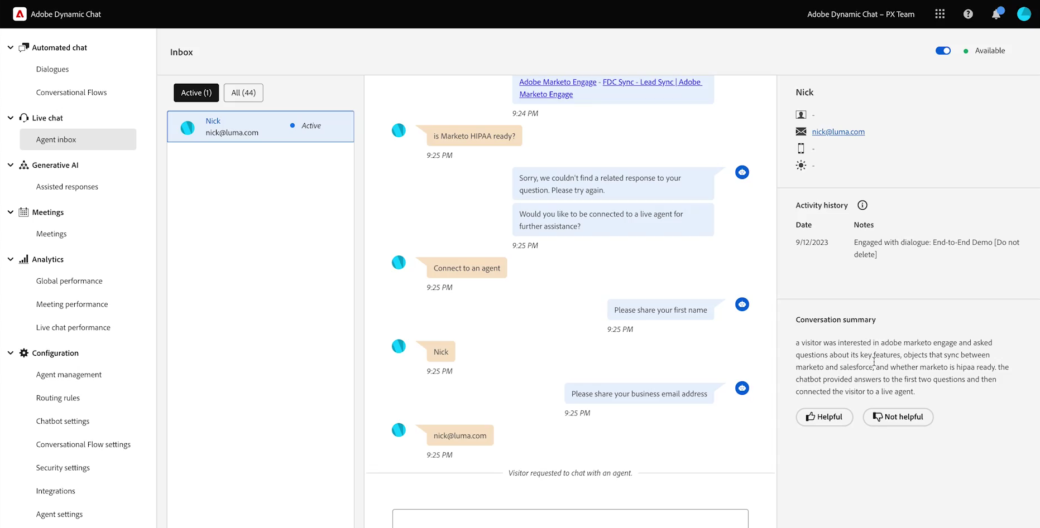
Task: Open Live chat performance
Action: (73, 327)
